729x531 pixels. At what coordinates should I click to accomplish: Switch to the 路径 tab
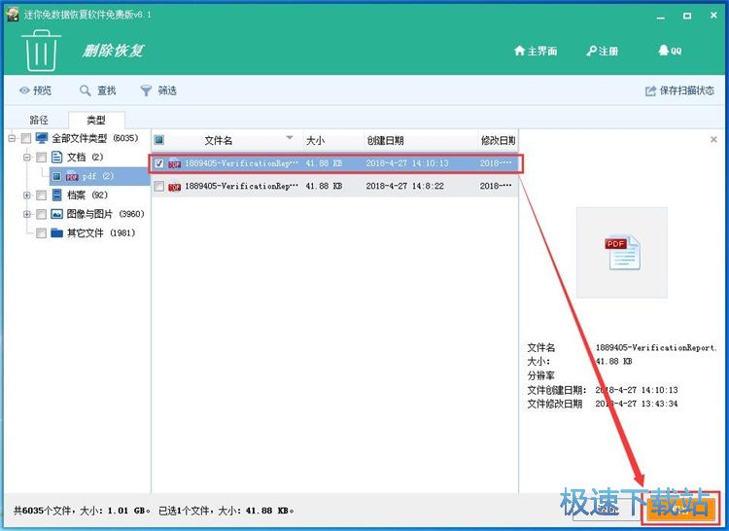tap(39, 120)
